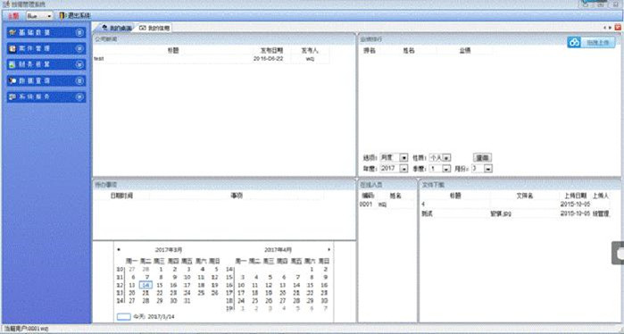
Task: Expand the 系统服务 section using its round arrow
Action: coord(79,96)
